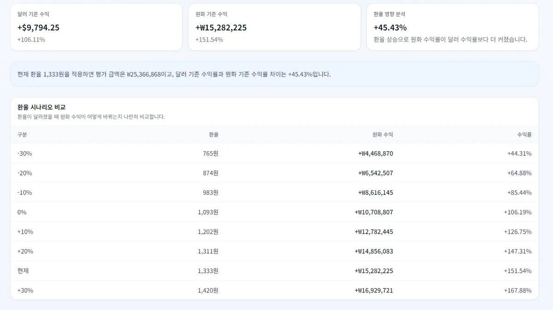Click the +₩6,542,507 profit cell
This screenshot has width=553, height=310.
(x=376, y=173)
